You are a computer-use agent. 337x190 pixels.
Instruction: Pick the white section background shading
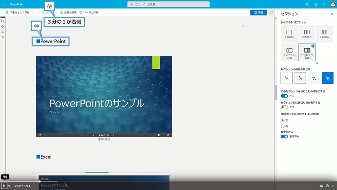coord(286,78)
